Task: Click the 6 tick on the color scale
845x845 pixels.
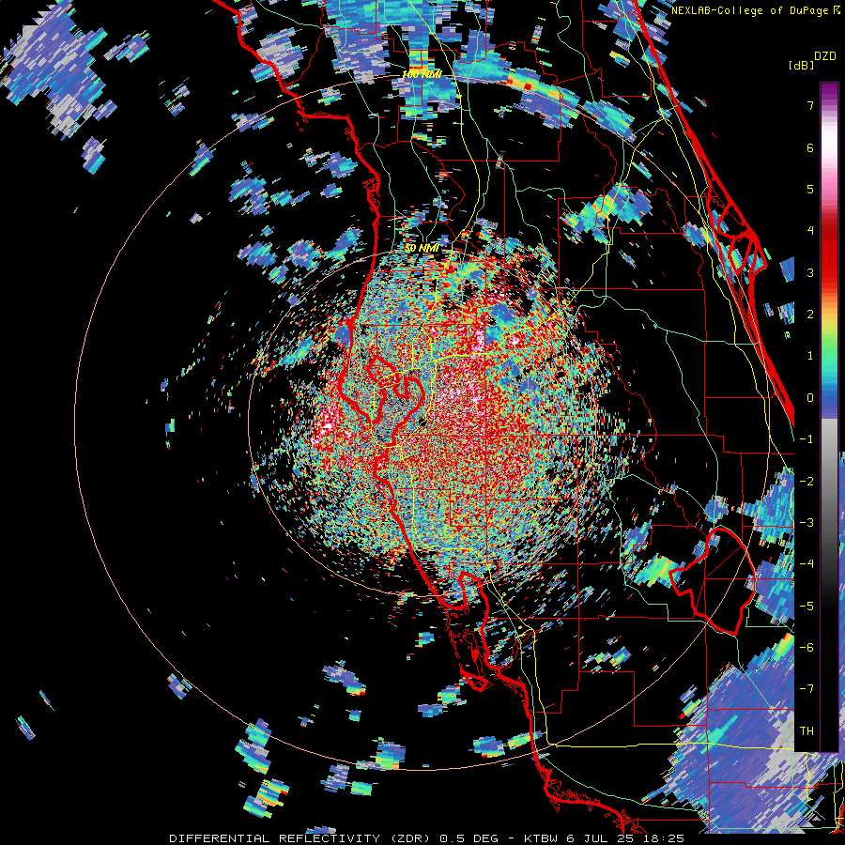Action: pyautogui.click(x=810, y=147)
